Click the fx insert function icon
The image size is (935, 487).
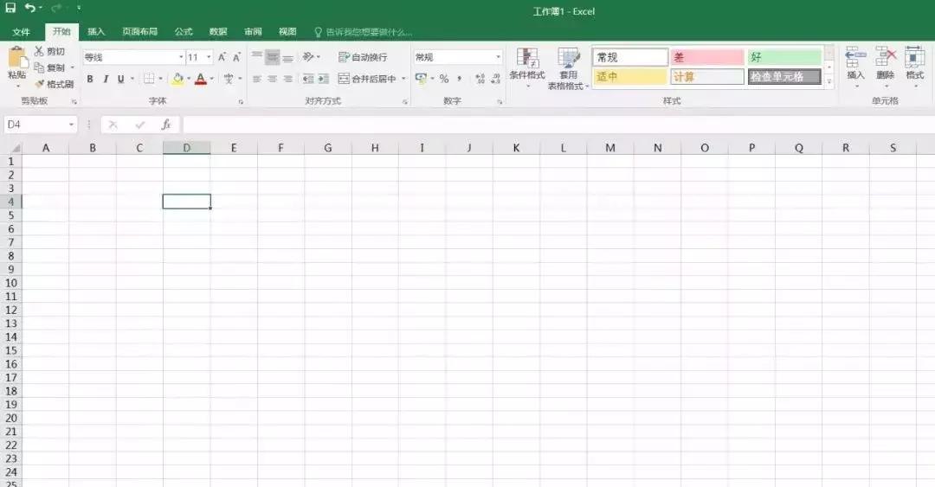(x=166, y=125)
